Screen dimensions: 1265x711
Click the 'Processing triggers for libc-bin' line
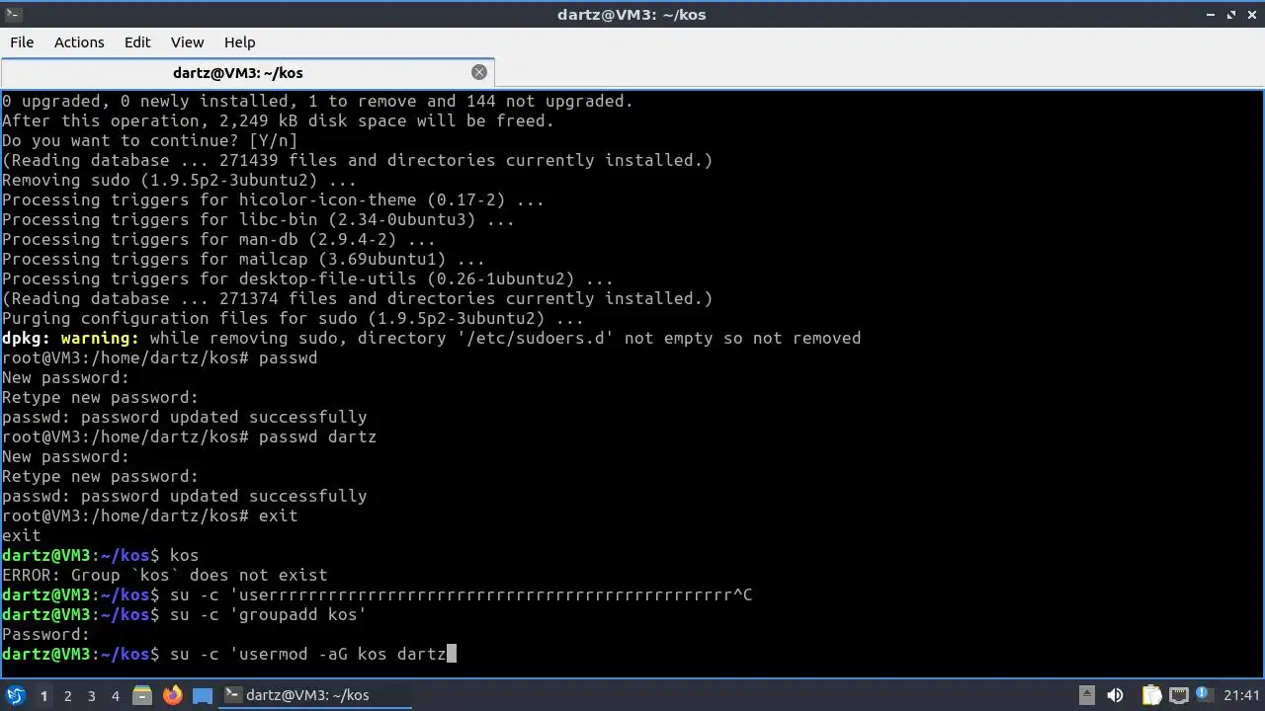tap(258, 219)
